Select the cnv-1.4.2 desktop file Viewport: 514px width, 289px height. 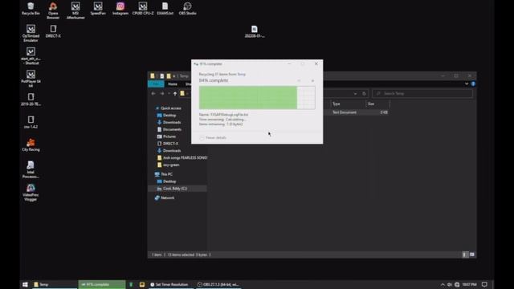click(x=31, y=122)
